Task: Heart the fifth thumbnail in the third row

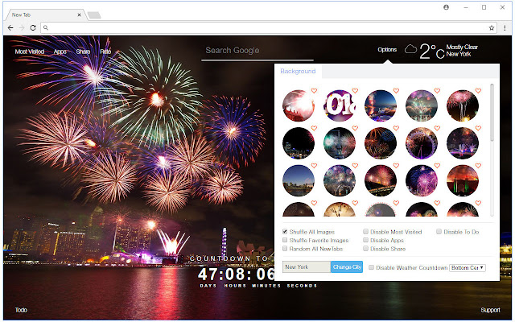Action: click(x=478, y=166)
